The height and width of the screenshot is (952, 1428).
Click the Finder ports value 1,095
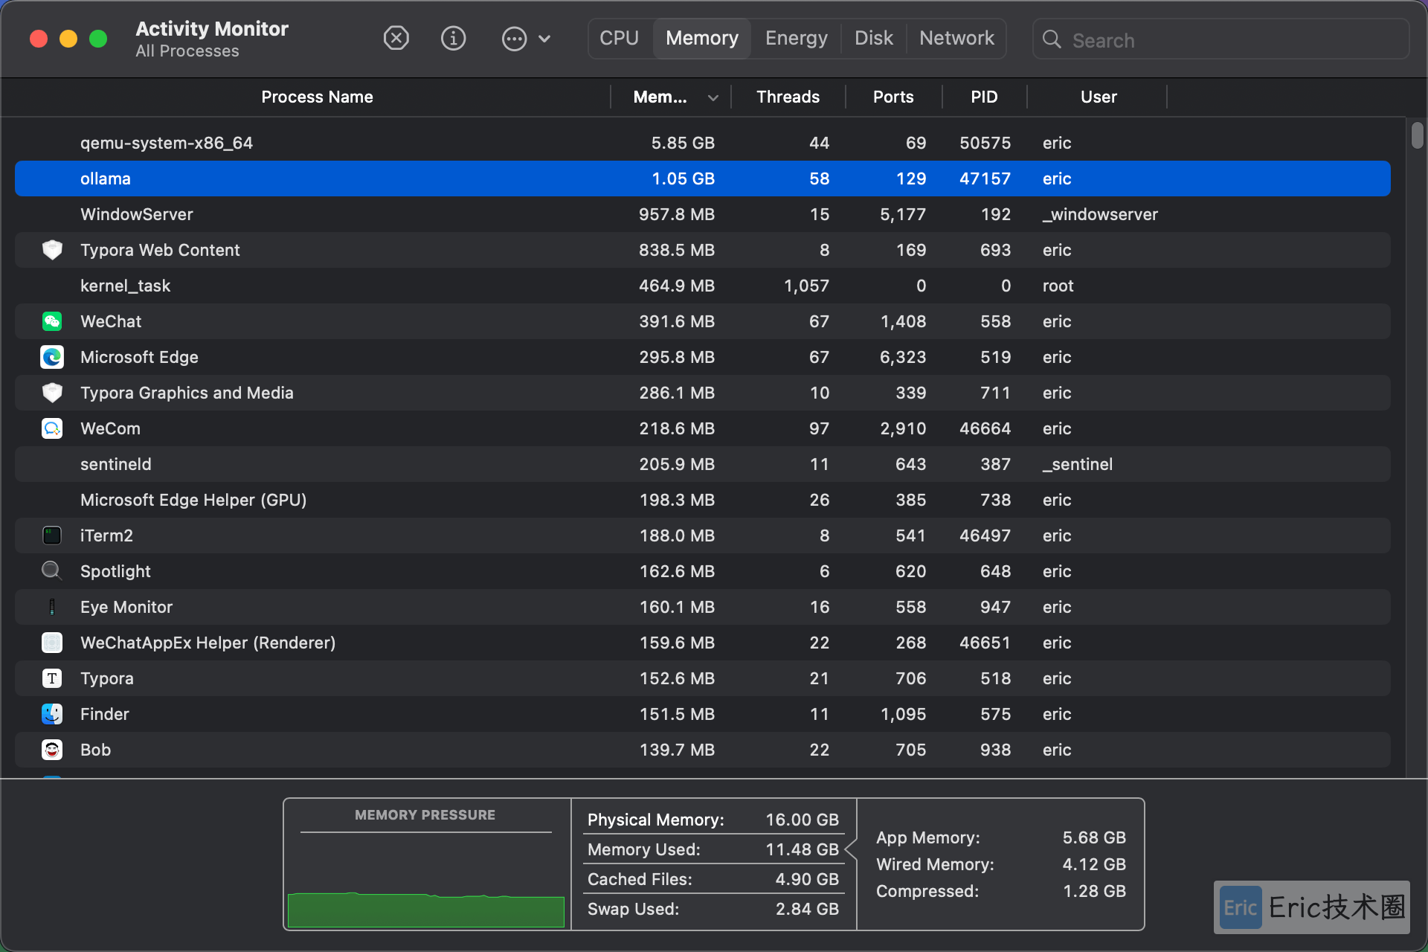click(903, 714)
